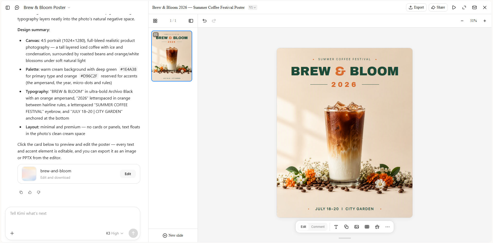Insert a shape
493x243 pixels.
coord(346,227)
